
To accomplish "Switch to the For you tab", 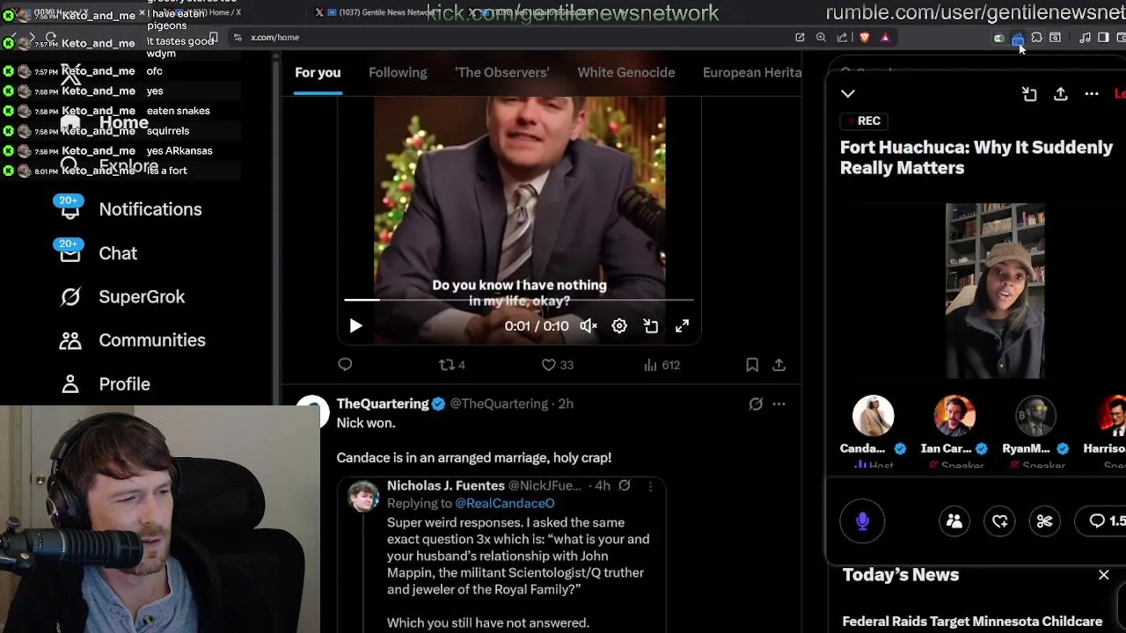I will (x=318, y=73).
